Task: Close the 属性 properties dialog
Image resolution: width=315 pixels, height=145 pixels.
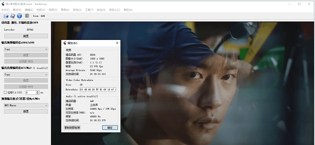Action: click(x=117, y=43)
